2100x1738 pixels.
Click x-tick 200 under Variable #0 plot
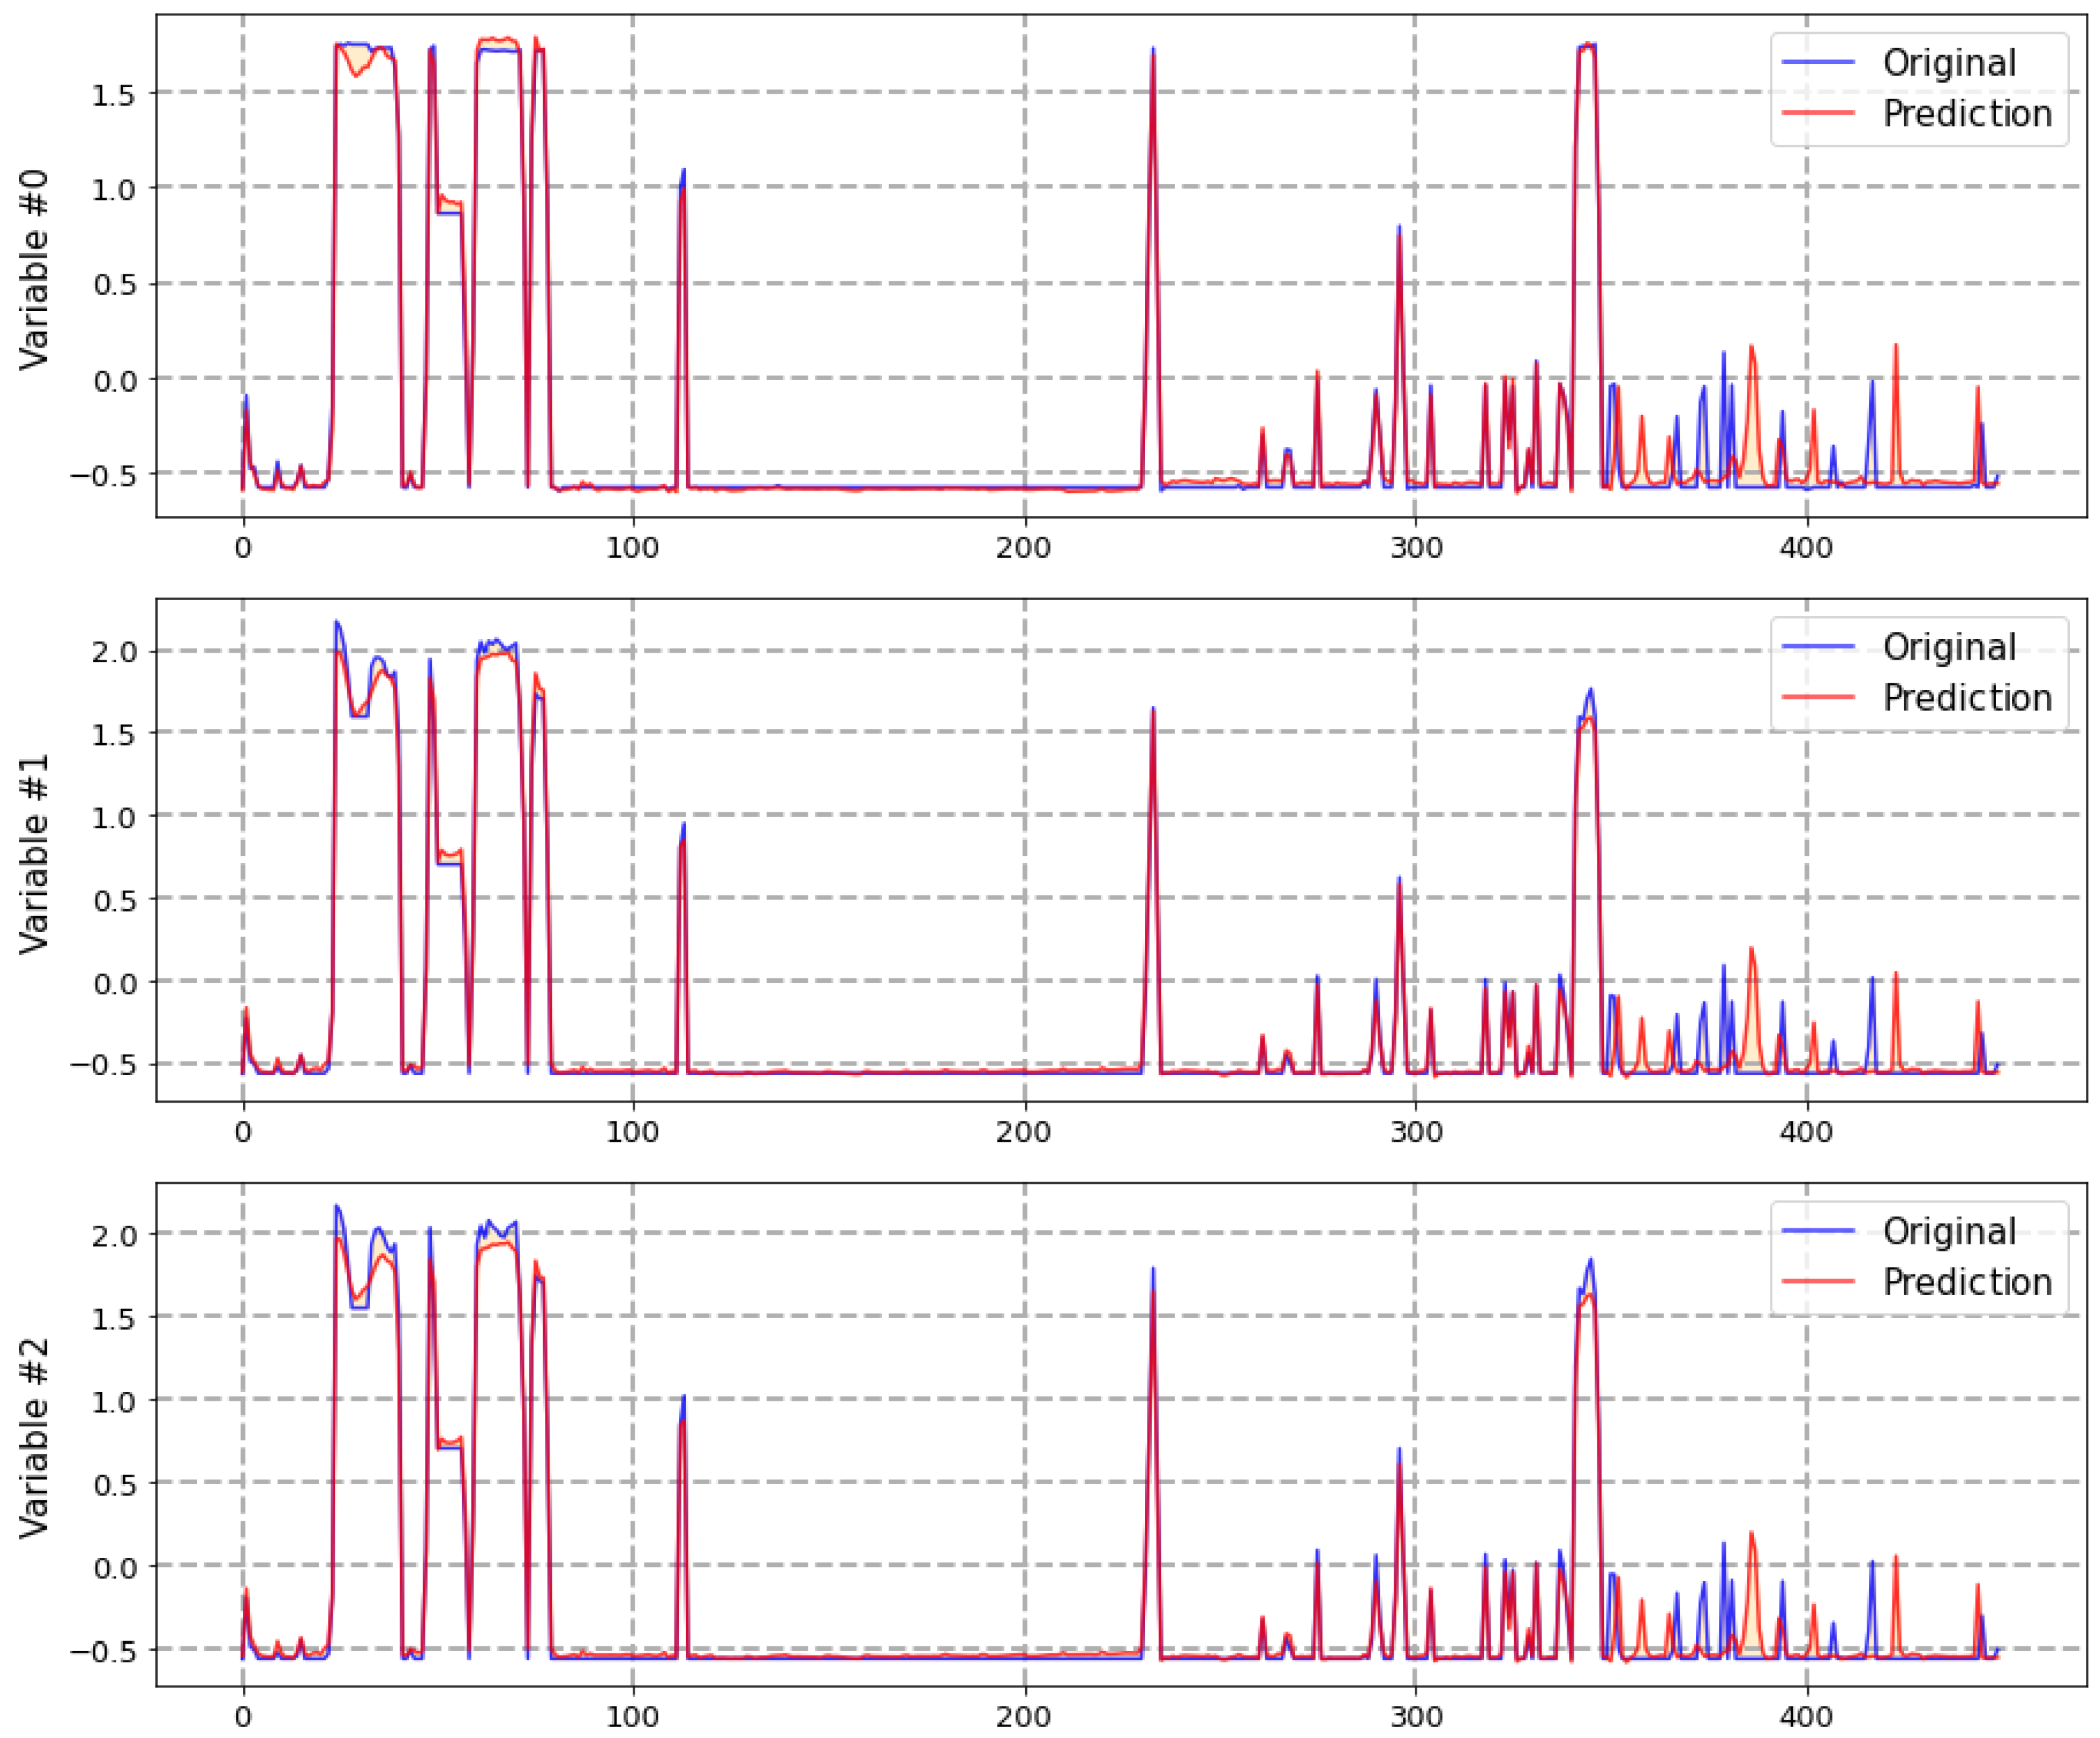(x=1024, y=547)
